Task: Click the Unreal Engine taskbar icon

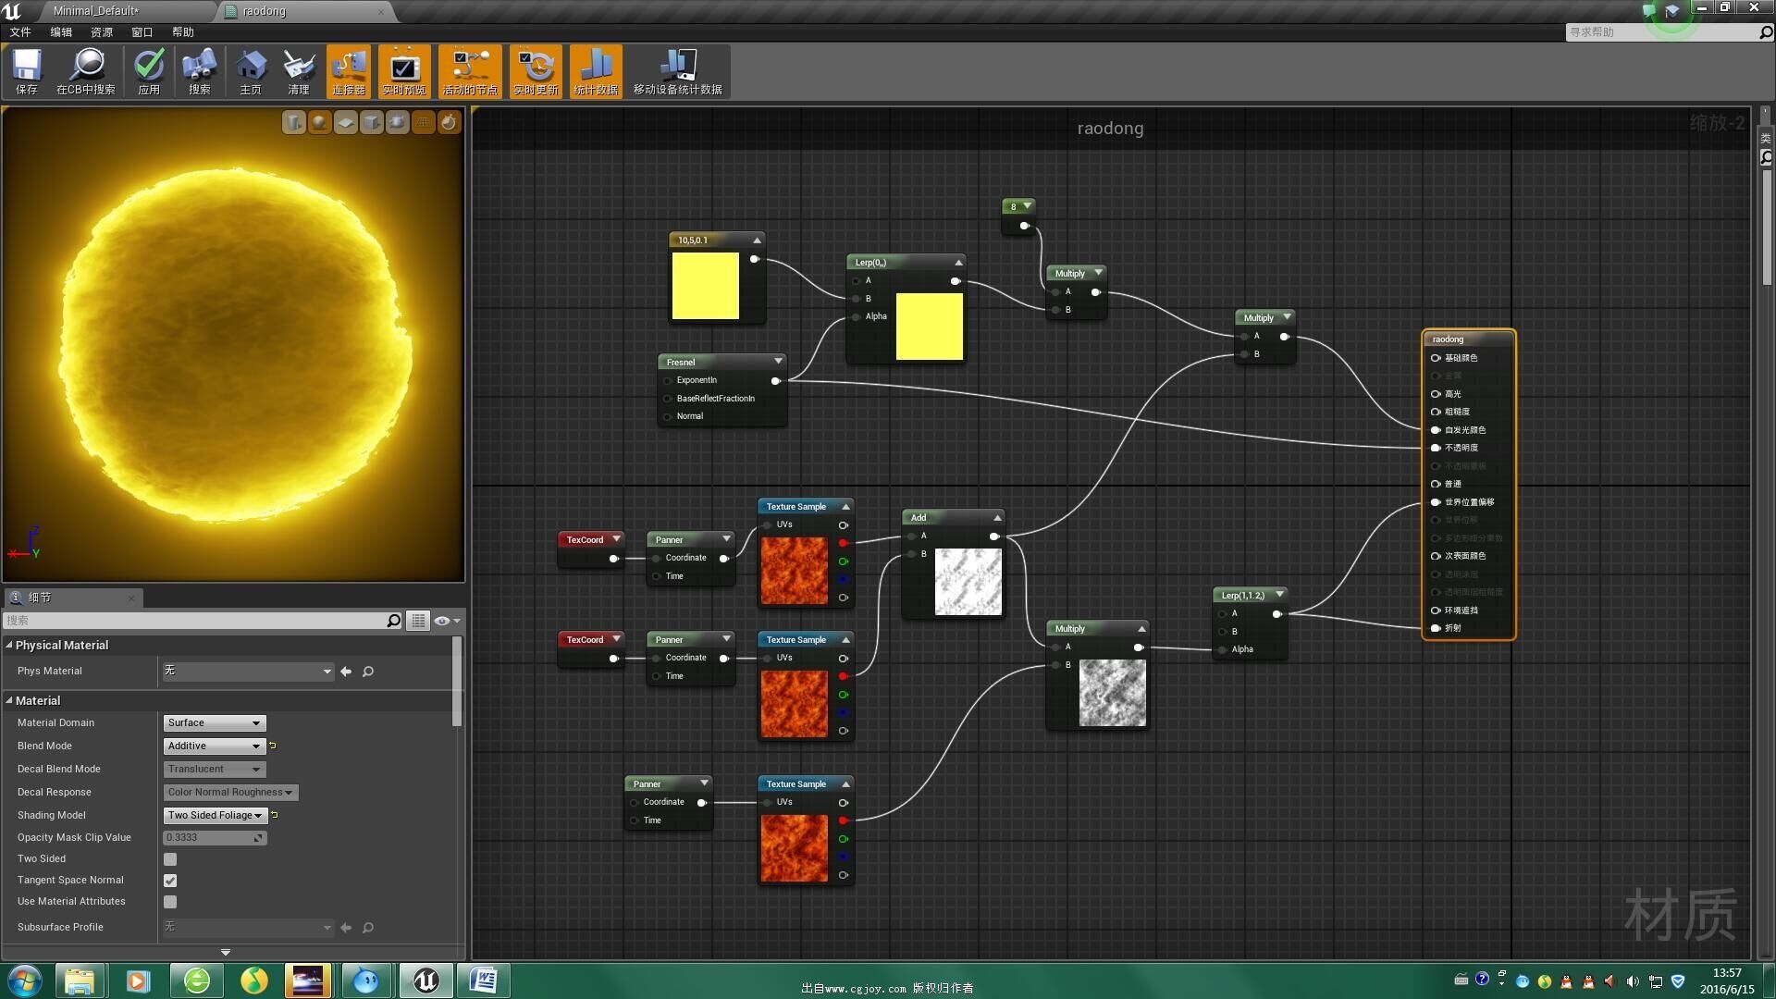Action: point(425,980)
